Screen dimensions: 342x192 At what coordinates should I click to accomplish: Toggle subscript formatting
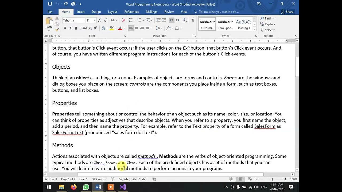click(90, 28)
